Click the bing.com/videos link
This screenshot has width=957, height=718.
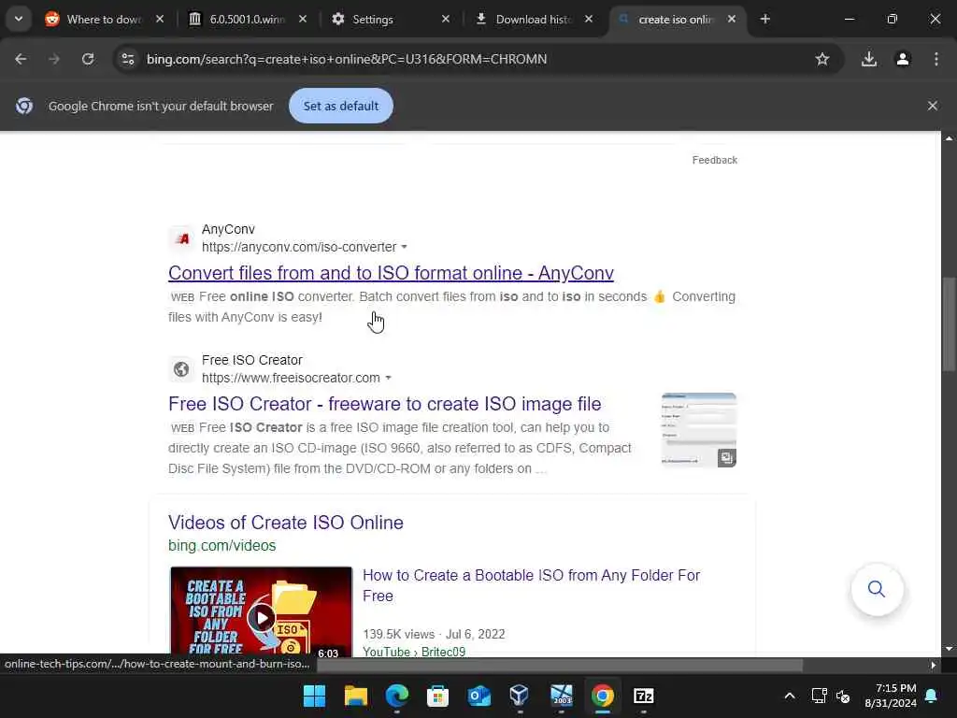[222, 545]
